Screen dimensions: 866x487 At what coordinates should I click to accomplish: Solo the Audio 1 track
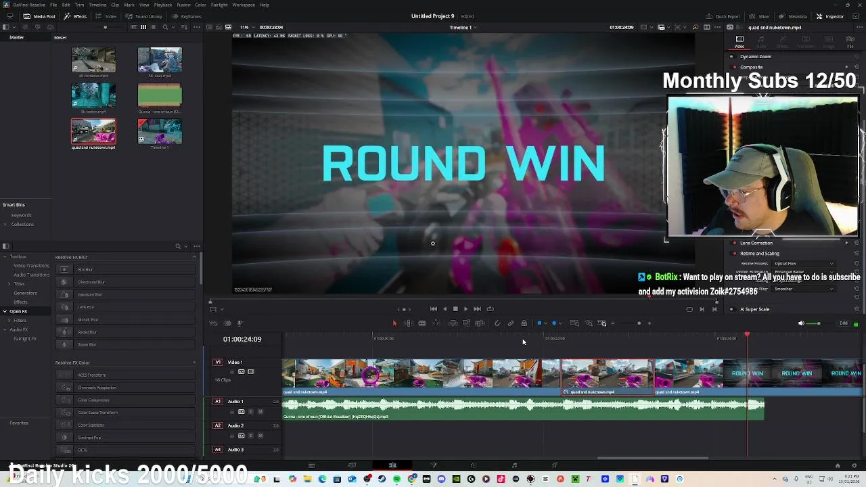pos(250,411)
